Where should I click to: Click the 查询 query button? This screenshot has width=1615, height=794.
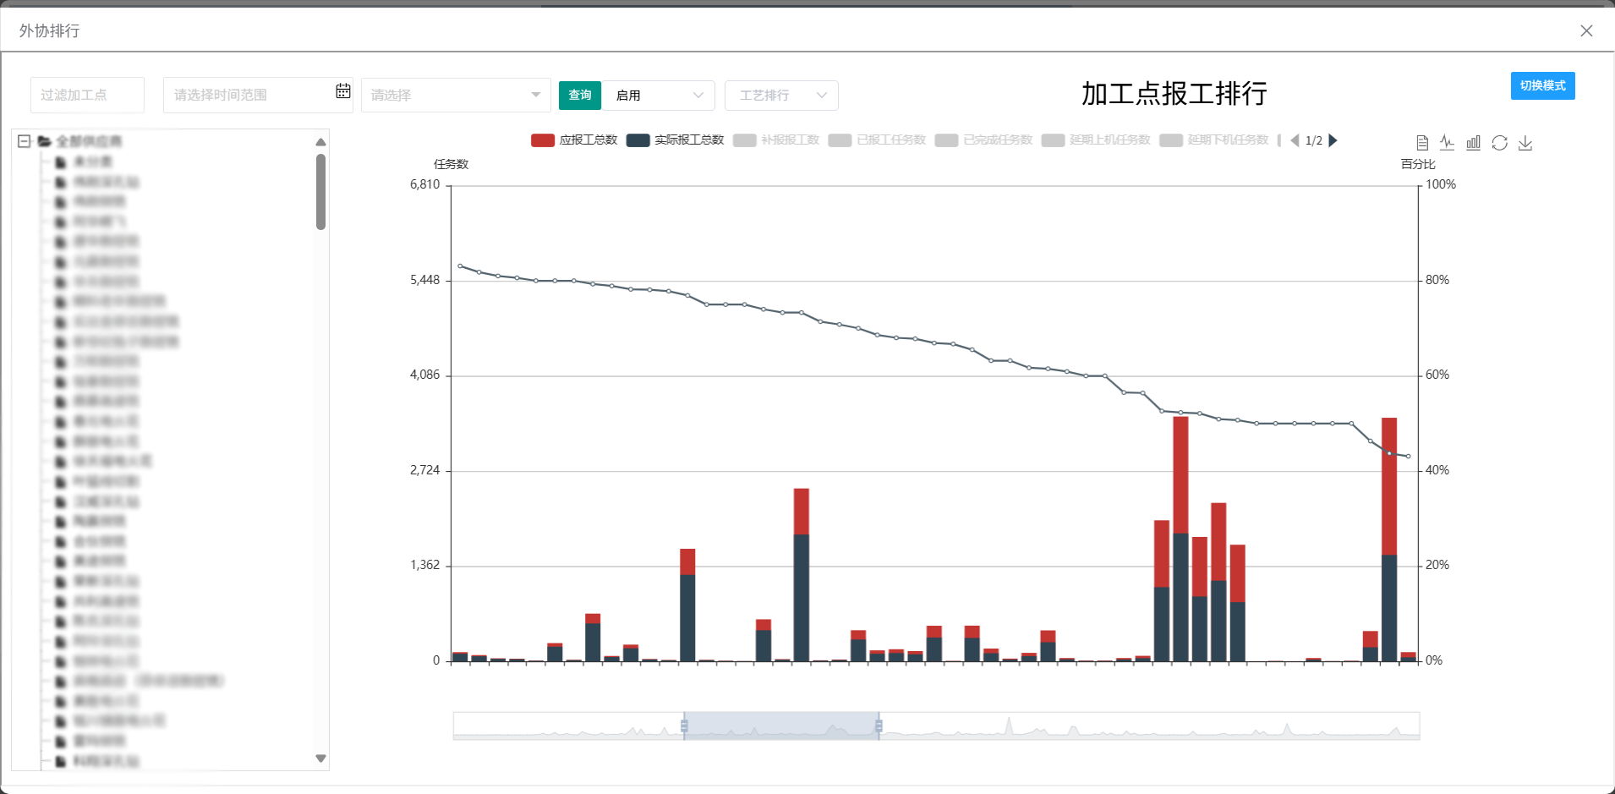(x=579, y=95)
